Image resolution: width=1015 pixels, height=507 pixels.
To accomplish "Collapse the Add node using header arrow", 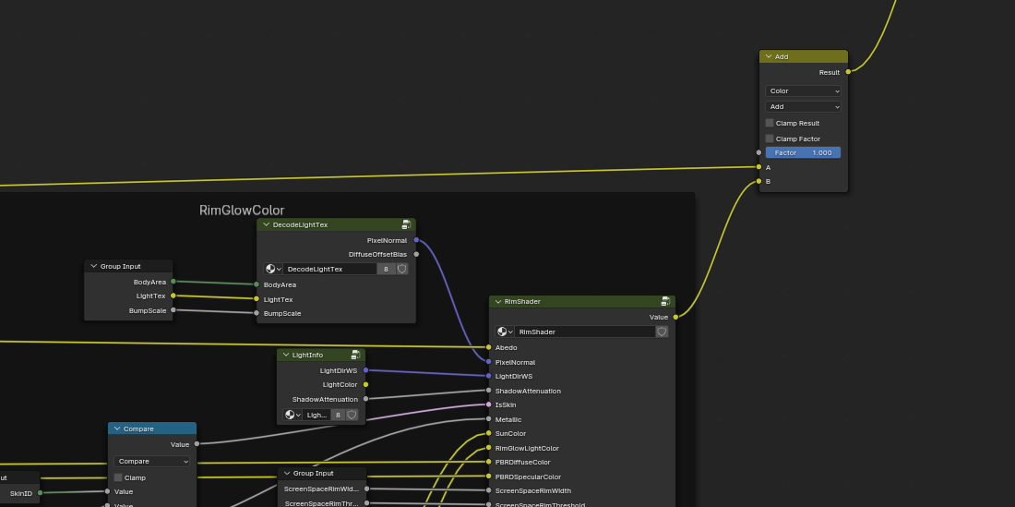I will coord(768,56).
